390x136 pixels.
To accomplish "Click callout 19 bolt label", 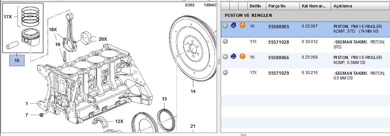I will coord(58,44).
